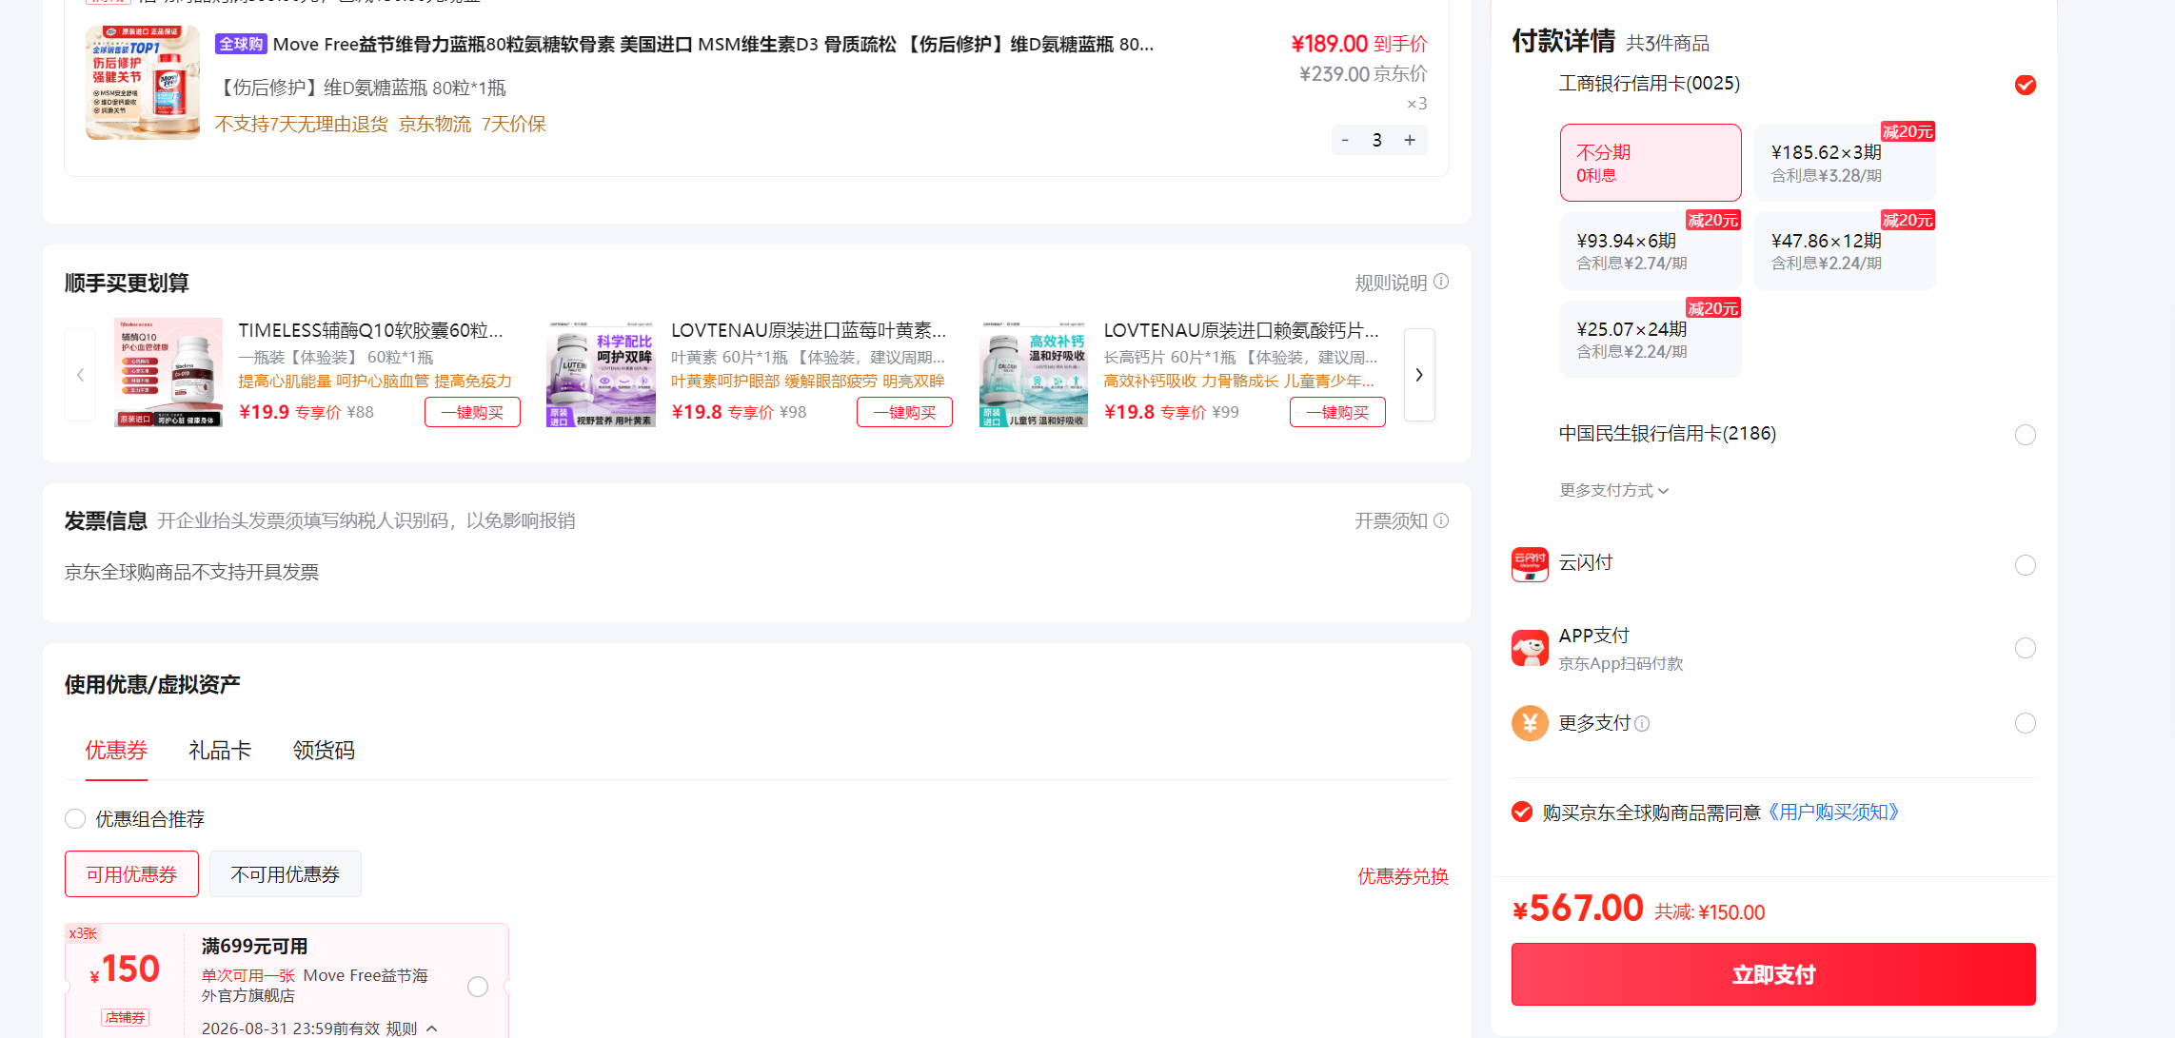Choose ¥185.62×3期 installment option
The width and height of the screenshot is (2175, 1038).
click(1845, 163)
